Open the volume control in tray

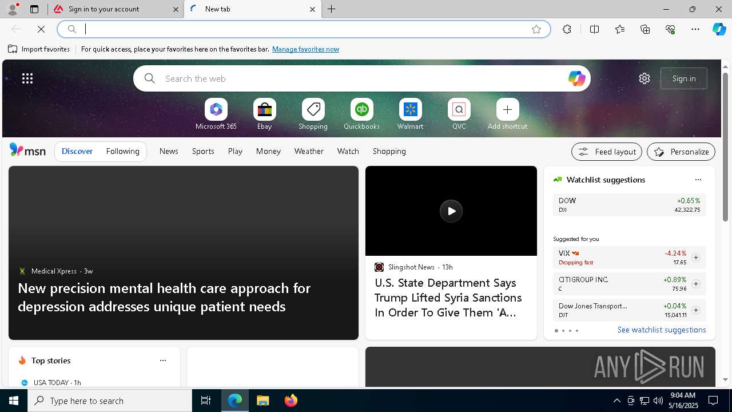point(658,401)
